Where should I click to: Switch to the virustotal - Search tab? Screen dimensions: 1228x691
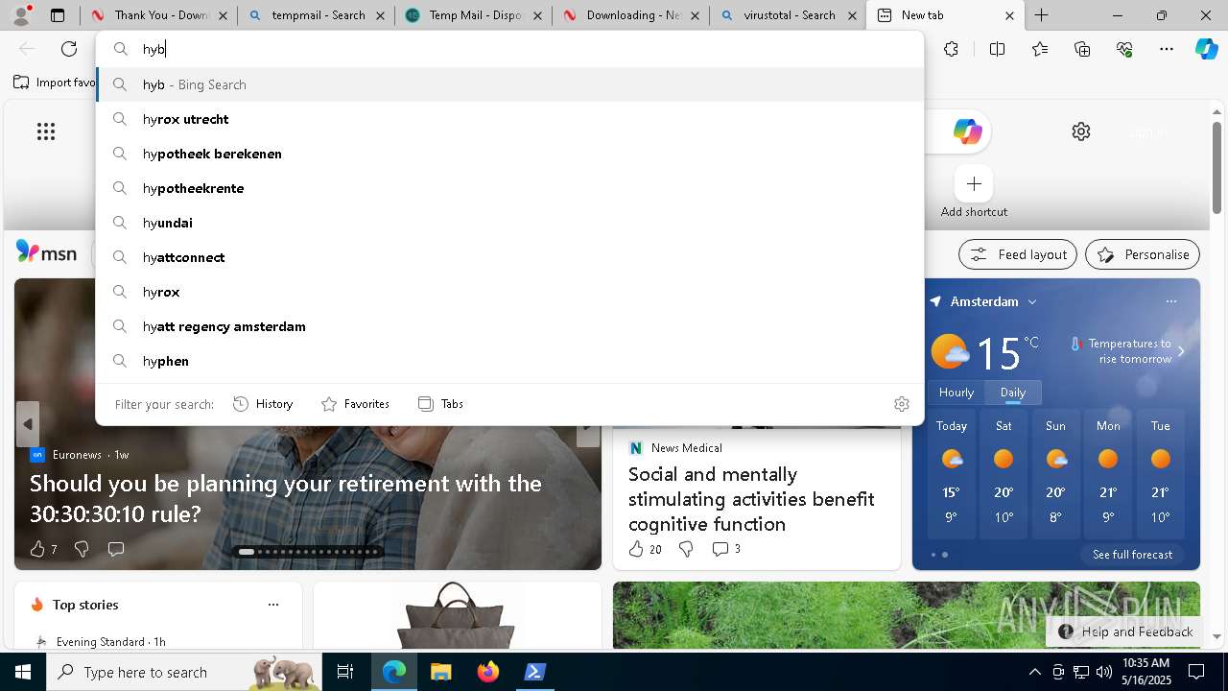(x=787, y=15)
